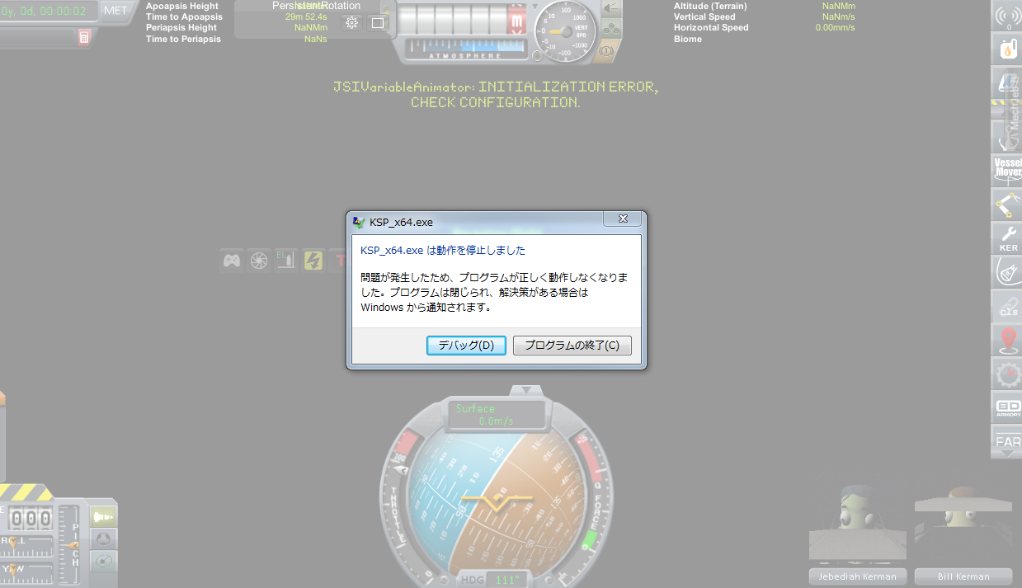Open the CLS toolbar icon
This screenshot has width=1022, height=588.
tap(1006, 305)
